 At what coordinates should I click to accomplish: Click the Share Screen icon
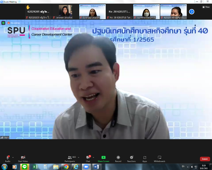103,158
